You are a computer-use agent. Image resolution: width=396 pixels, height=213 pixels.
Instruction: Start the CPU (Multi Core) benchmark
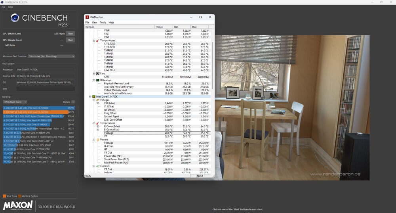pyautogui.click(x=70, y=34)
